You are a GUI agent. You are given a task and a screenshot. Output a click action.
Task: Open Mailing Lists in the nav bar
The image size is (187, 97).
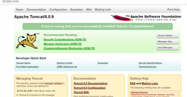tap(103, 10)
